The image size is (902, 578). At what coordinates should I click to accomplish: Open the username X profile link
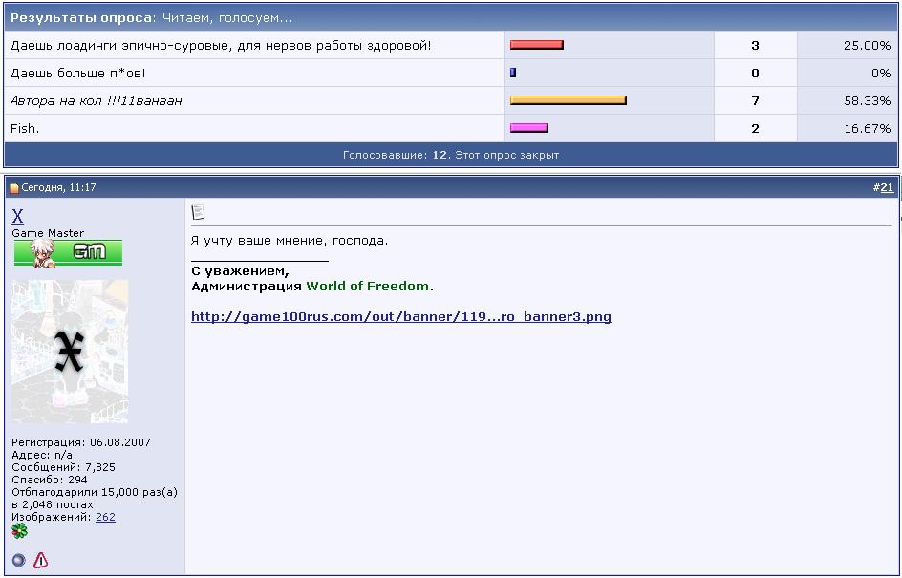(x=17, y=217)
